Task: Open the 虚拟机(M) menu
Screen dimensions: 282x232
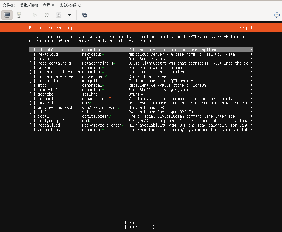Action: [29, 5]
